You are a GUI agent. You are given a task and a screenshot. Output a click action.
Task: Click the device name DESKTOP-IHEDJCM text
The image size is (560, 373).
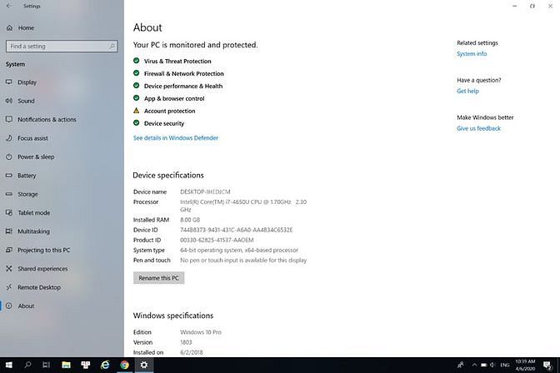(x=205, y=192)
